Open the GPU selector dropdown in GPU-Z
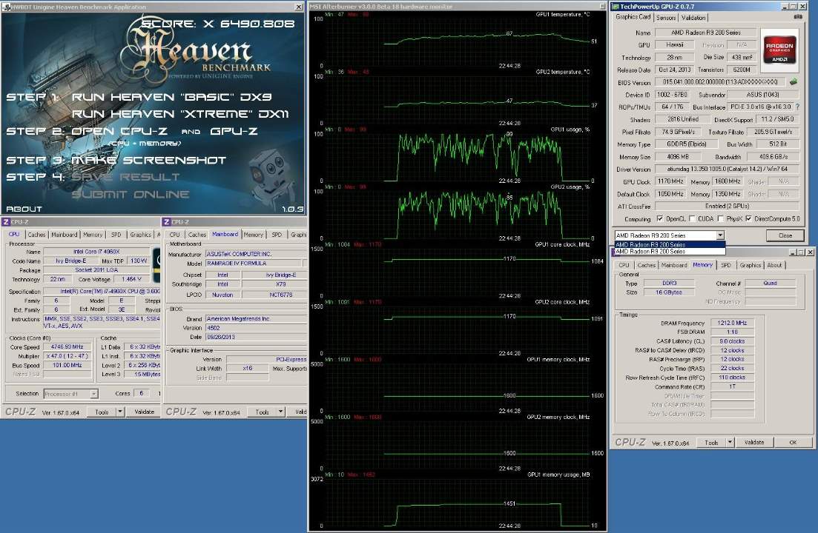 (720, 235)
